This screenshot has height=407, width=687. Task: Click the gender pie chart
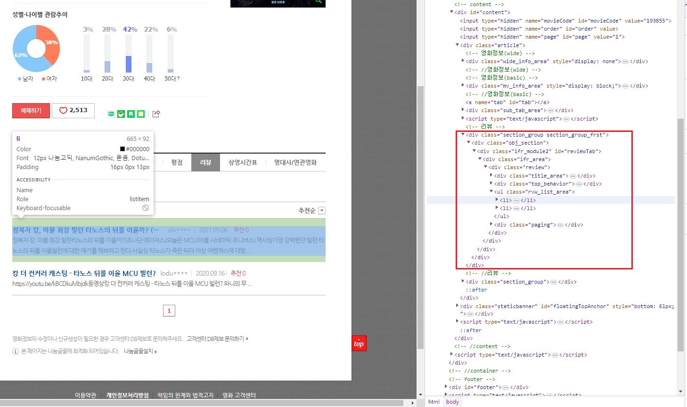(36, 49)
